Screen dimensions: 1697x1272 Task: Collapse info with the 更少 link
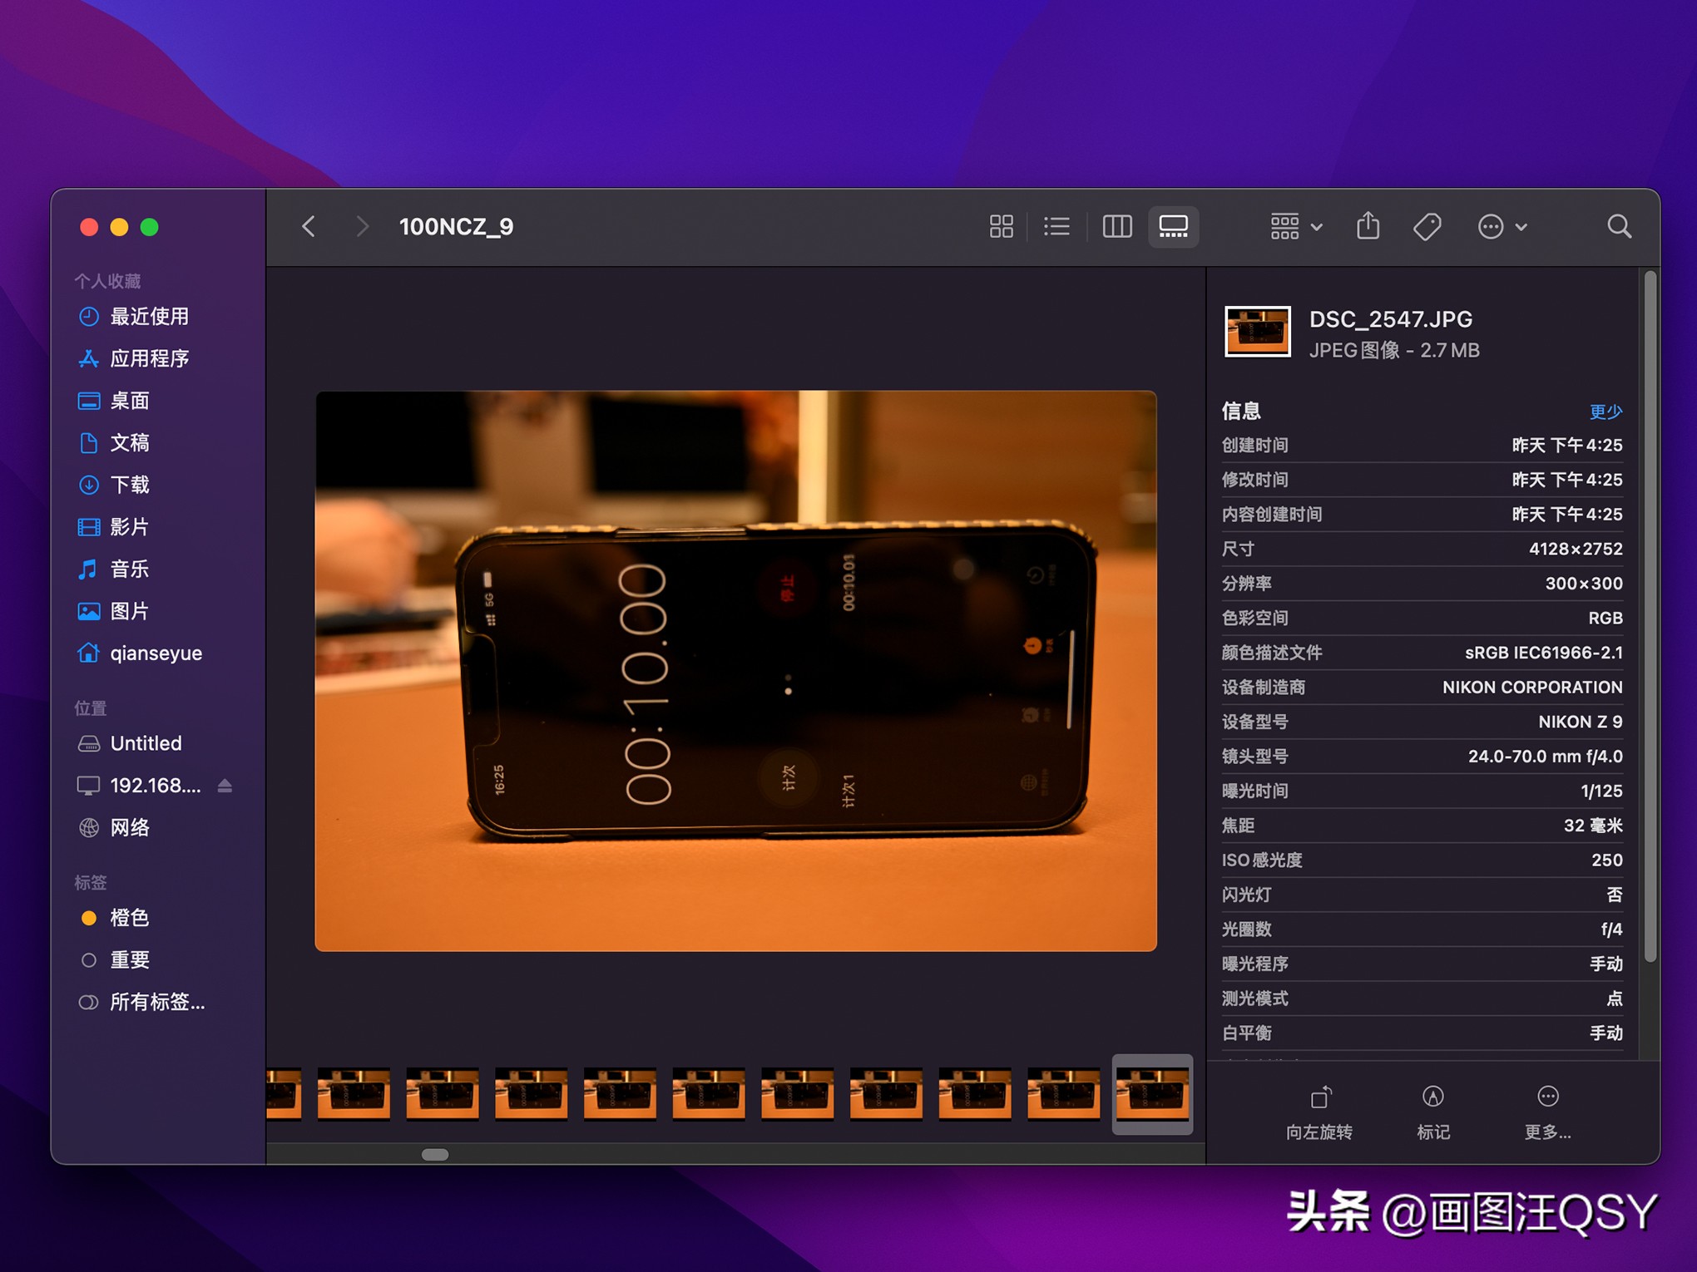pos(1607,410)
